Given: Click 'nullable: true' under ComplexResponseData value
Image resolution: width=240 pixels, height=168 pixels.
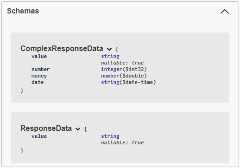Looking at the screenshot, I should tap(122, 63).
